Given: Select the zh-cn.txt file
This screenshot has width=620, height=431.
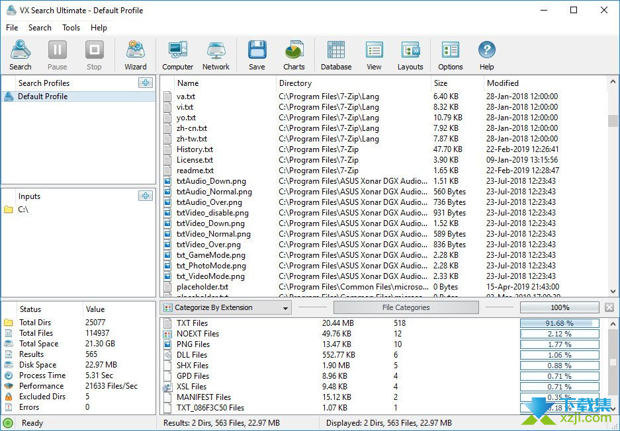Looking at the screenshot, I should click(x=384, y=128).
